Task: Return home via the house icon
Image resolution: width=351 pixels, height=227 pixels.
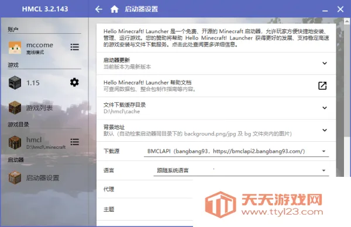Action: pyautogui.click(x=115, y=9)
